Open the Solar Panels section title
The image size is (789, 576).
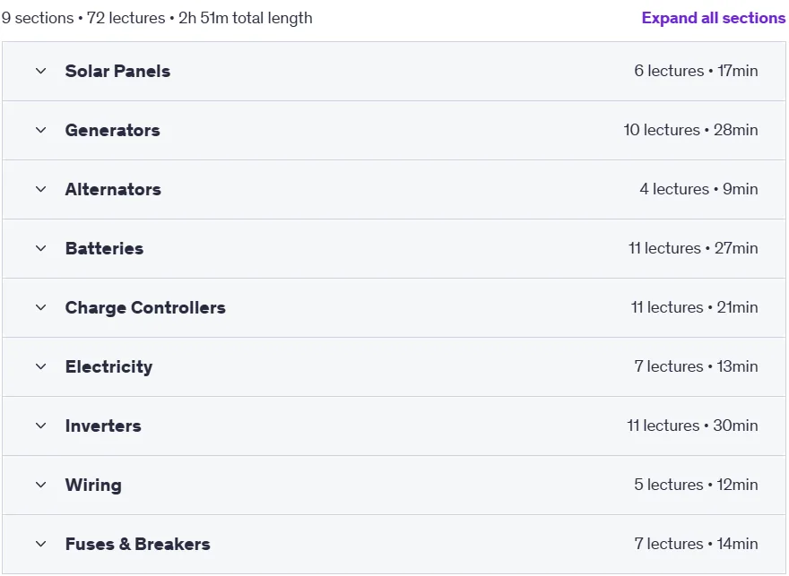click(x=117, y=72)
